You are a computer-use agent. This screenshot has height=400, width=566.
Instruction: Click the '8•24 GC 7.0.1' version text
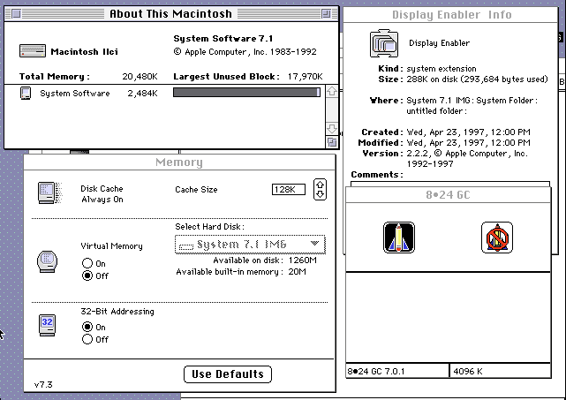(x=376, y=371)
